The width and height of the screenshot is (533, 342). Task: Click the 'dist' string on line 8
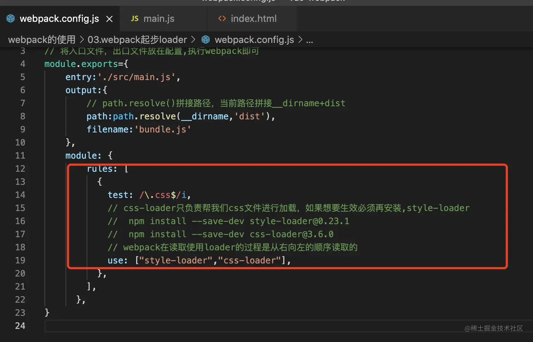[249, 116]
